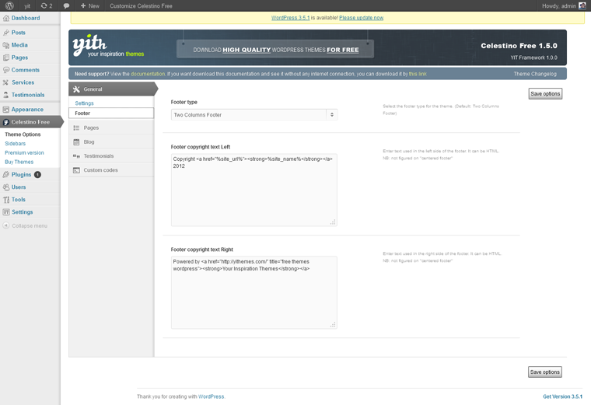This screenshot has height=405, width=591.
Task: Open the Footer type dropdown
Action: click(x=254, y=115)
